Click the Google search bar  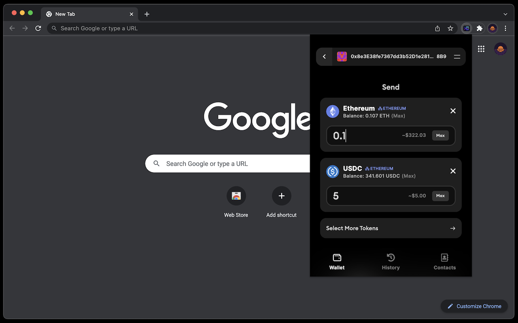click(x=227, y=164)
